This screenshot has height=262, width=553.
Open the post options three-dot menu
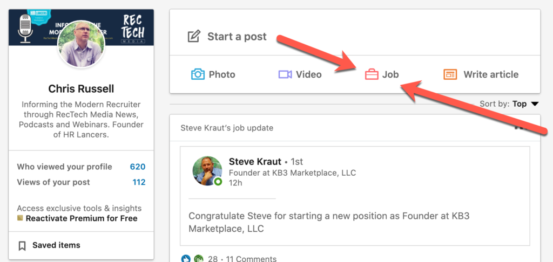click(x=521, y=128)
